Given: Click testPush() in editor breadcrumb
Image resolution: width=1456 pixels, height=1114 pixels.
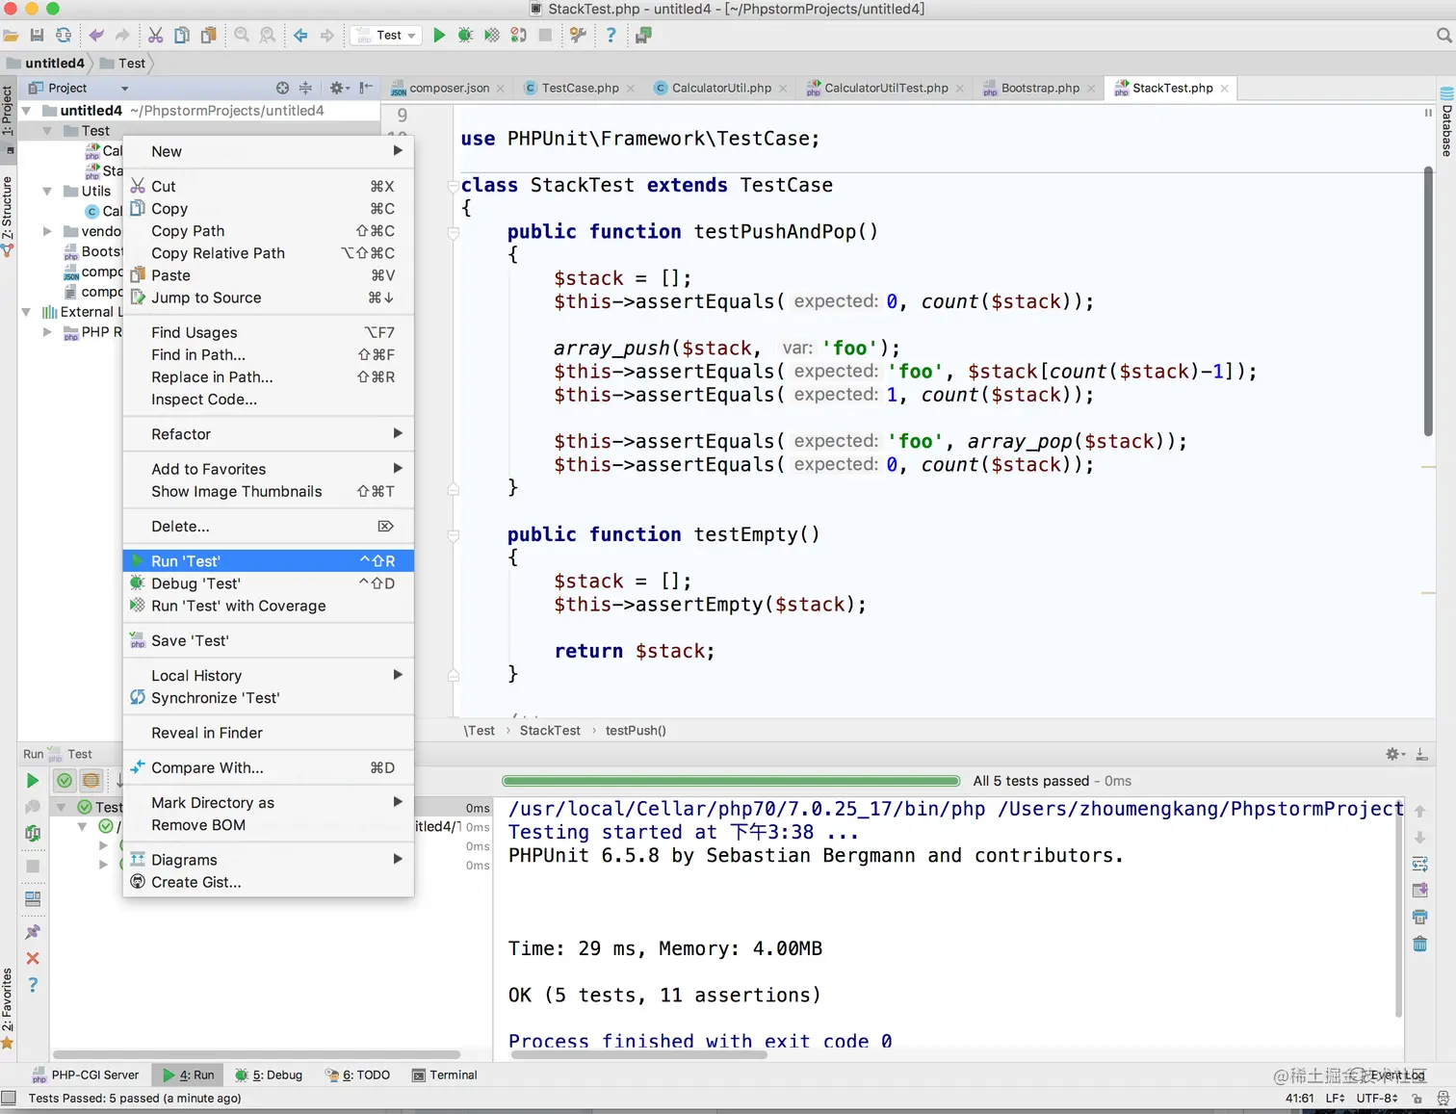Looking at the screenshot, I should 636,731.
